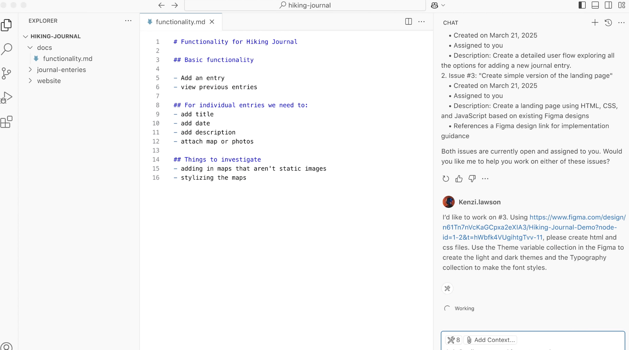Click the 'adding in maps' line
This screenshot has width=629, height=350.
point(250,168)
